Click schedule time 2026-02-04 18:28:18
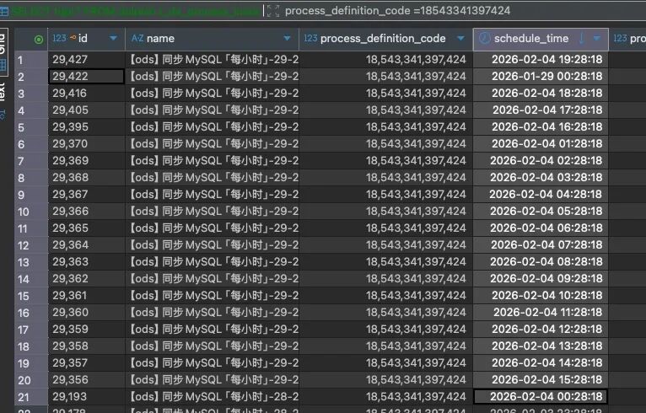This screenshot has width=646, height=413. click(x=541, y=94)
